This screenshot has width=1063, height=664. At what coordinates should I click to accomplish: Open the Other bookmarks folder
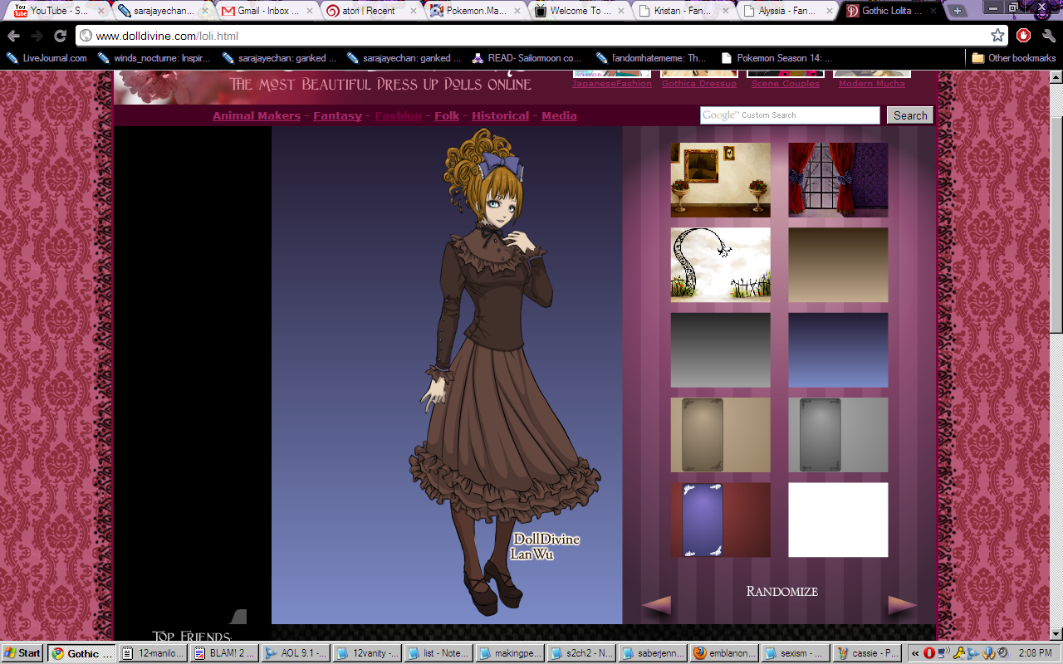pos(1013,58)
